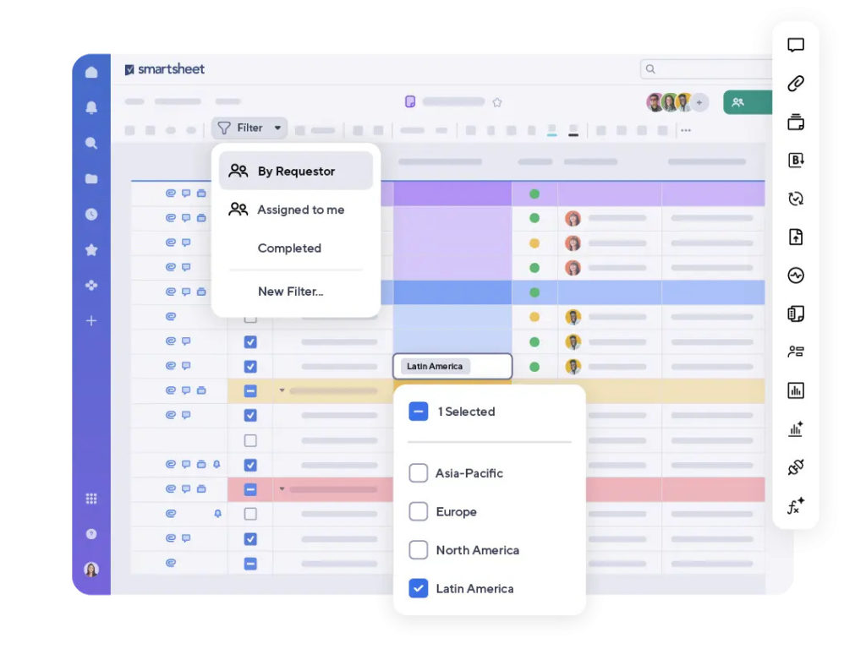
Task: Open the Filter dropdown in the toolbar
Action: pos(249,128)
